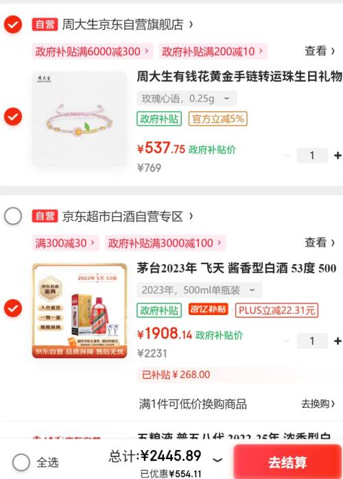The height and width of the screenshot is (479, 343).
Task: Open the 周大生 bracelet product thumbnail
Action: [80, 119]
